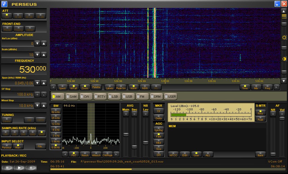Increase the Span/RBW setting
This screenshot has width=288, height=174.
(44, 83)
